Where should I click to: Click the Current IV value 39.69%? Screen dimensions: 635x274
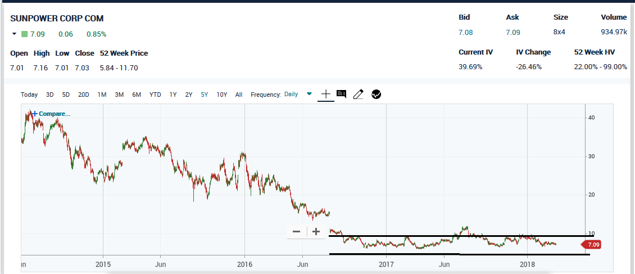click(470, 67)
